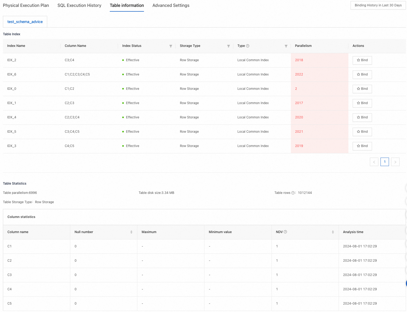Click the IDX_2 index name cell
Image resolution: width=407 pixels, height=312 pixels.
coord(12,60)
